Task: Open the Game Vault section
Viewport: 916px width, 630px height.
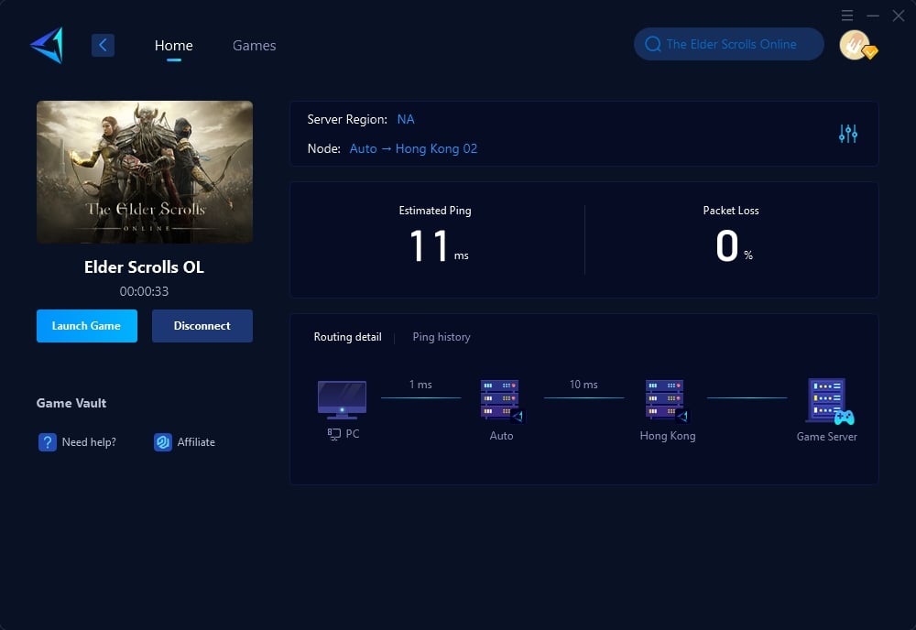Action: (71, 403)
